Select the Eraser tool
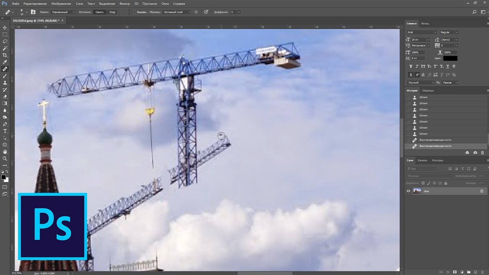The height and width of the screenshot is (275, 489). pos(5,97)
